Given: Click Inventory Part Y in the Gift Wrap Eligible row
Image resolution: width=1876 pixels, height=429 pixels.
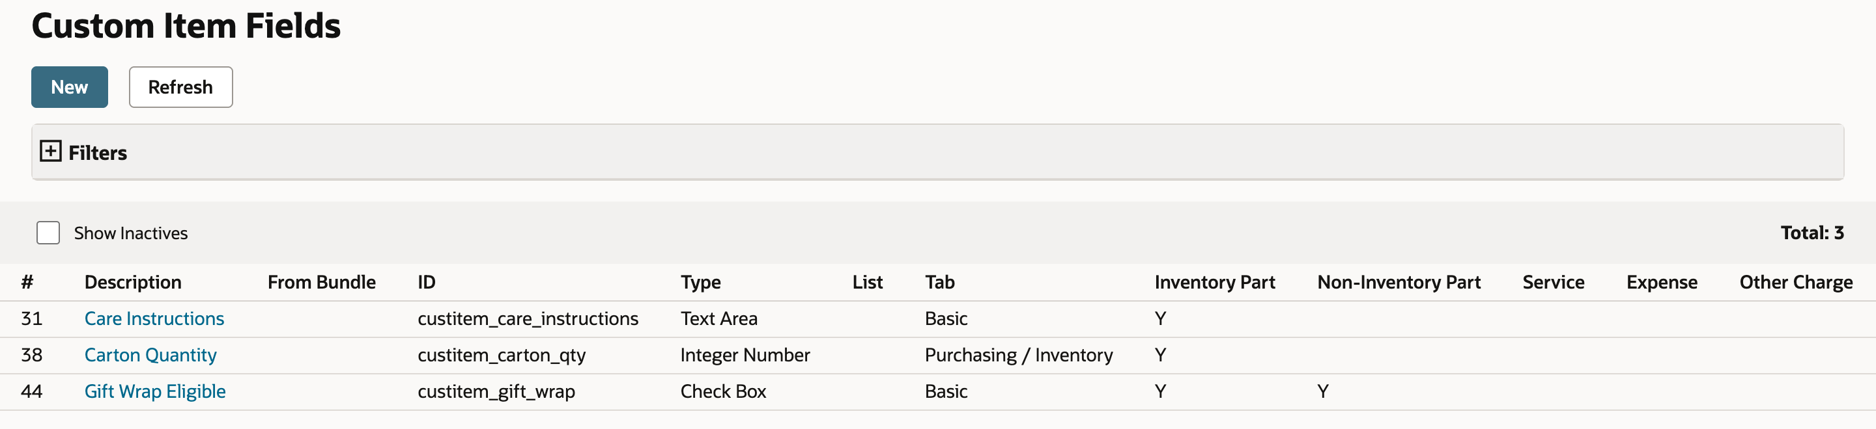Looking at the screenshot, I should click(1160, 391).
